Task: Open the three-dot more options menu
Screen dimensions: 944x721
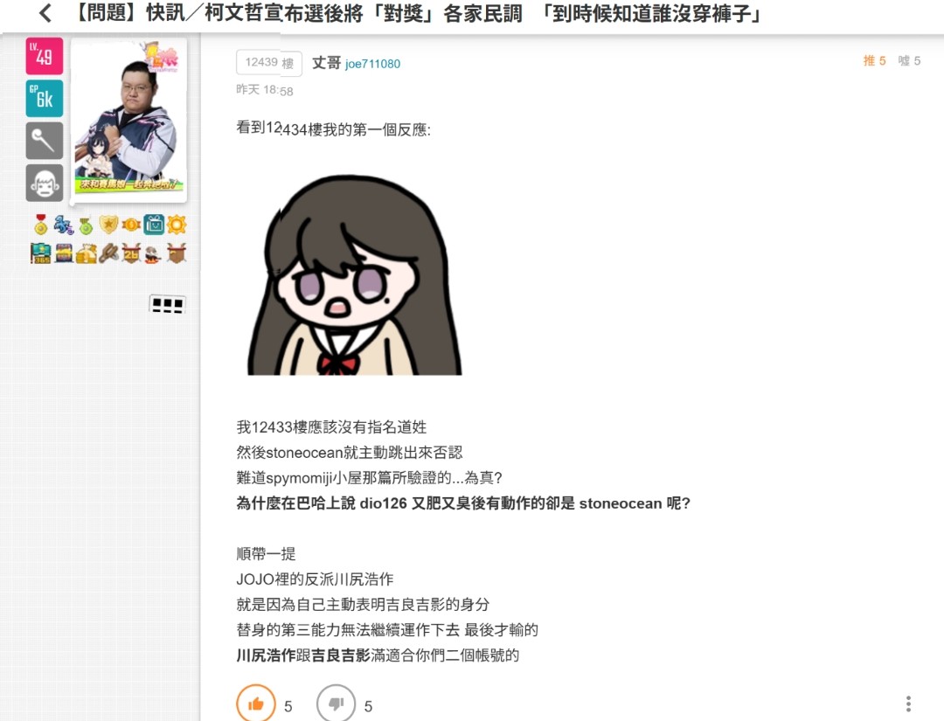Action: (908, 704)
